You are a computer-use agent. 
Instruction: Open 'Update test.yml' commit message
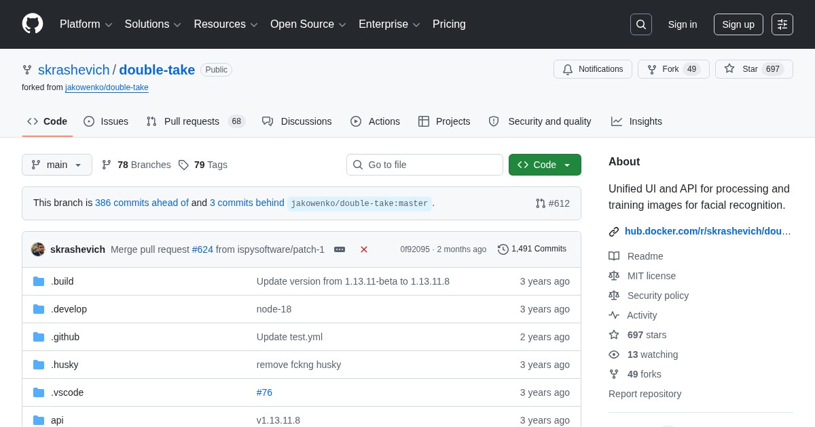pos(289,337)
